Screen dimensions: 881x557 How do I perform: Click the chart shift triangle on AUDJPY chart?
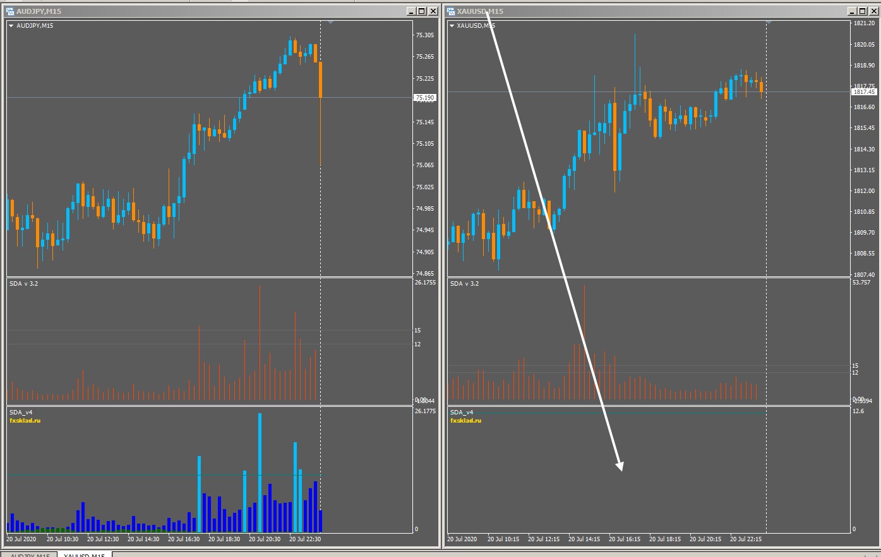(330, 22)
